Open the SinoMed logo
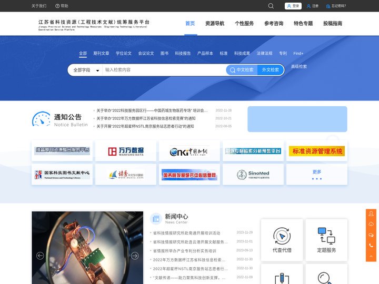Viewport: 379px width, 284px height. click(253, 175)
